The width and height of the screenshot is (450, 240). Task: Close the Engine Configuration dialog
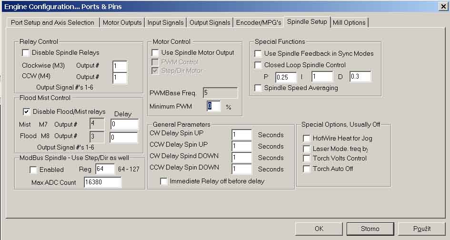443,6
